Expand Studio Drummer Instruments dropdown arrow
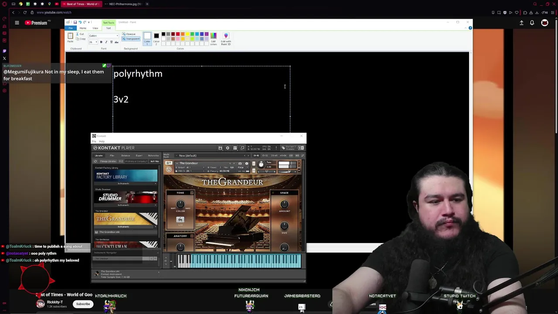 156,205
